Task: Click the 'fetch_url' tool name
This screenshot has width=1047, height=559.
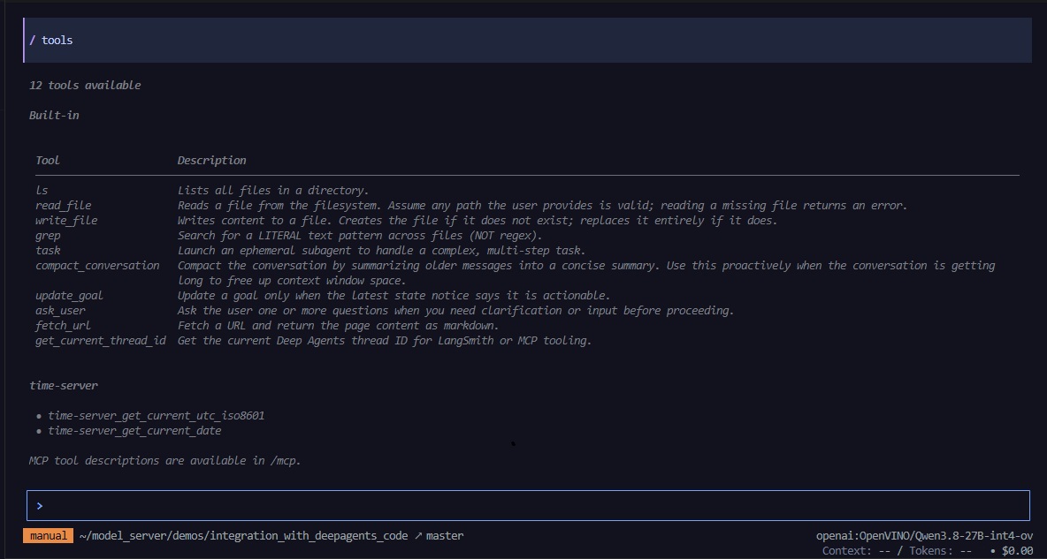Action: (64, 326)
